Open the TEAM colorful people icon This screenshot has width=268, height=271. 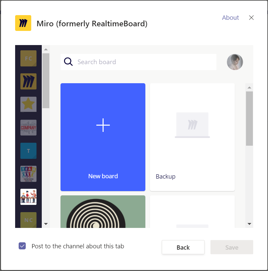coord(28,174)
